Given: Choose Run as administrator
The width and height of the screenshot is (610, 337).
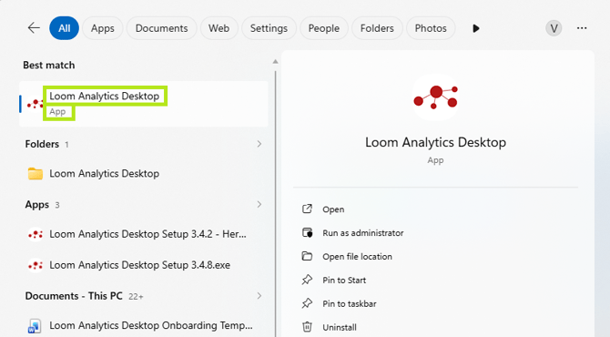Looking at the screenshot, I should (x=363, y=233).
